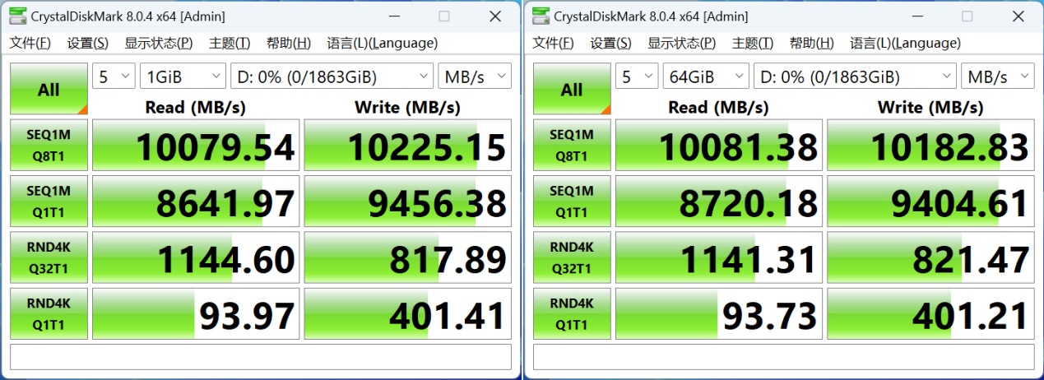
Task: Click the CrystalDiskMark app icon in right window
Action: point(541,16)
